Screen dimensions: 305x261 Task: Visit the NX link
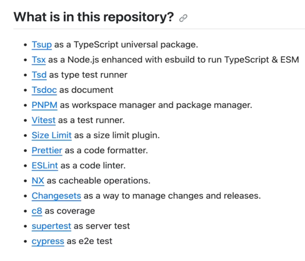click(38, 181)
